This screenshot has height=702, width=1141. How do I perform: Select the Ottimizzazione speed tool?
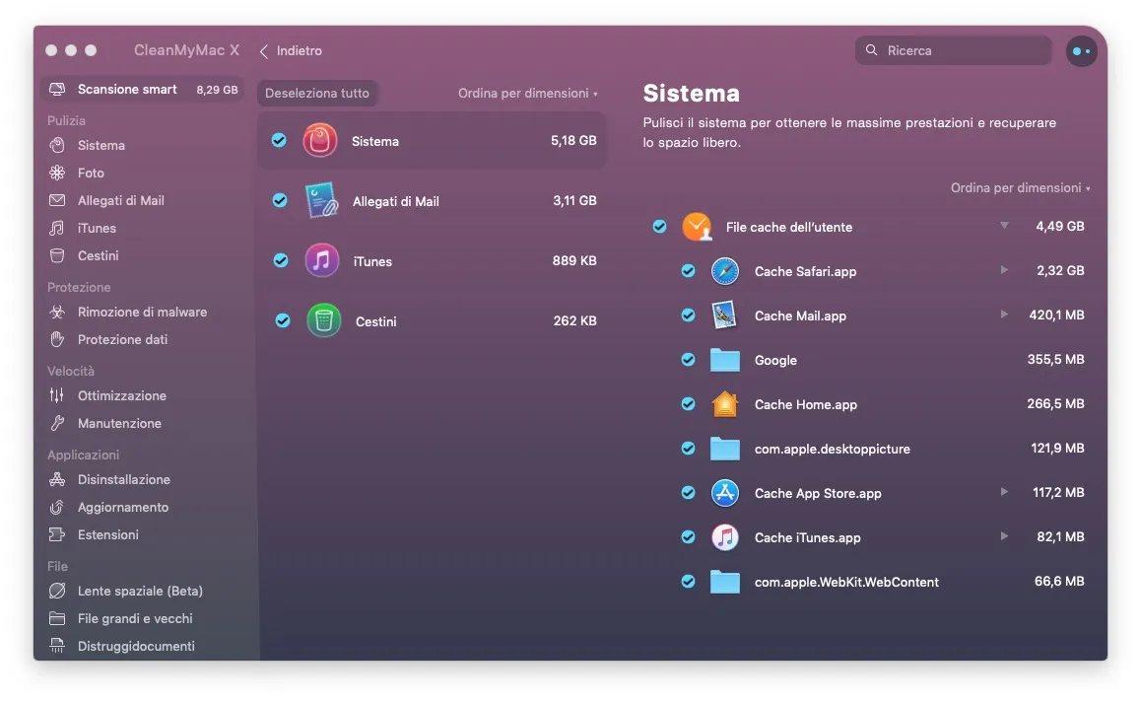[x=119, y=395]
